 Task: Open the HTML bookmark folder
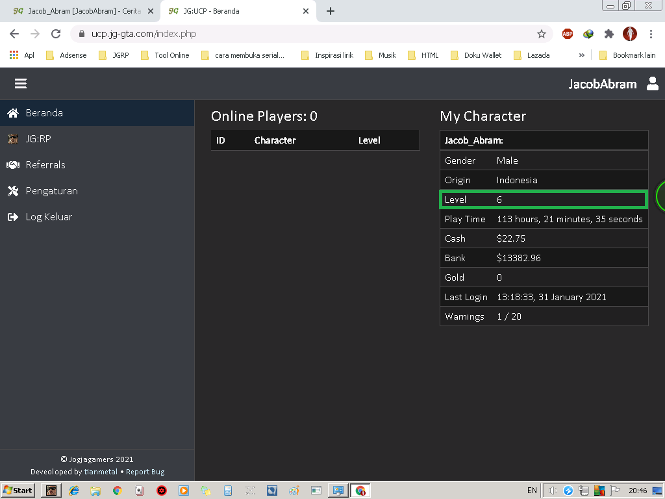point(423,55)
